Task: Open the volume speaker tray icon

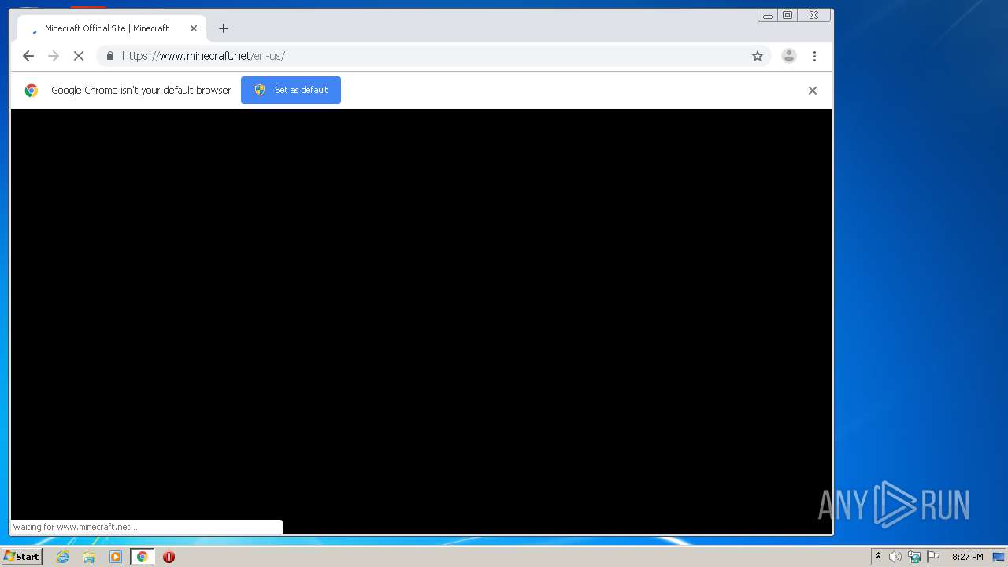Action: coord(895,557)
